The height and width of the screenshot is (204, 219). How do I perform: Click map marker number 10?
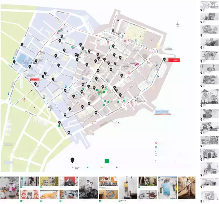(59, 65)
